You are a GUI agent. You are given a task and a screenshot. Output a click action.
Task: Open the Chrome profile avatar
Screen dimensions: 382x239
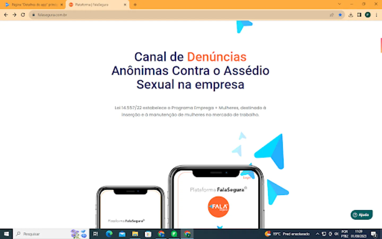368,15
